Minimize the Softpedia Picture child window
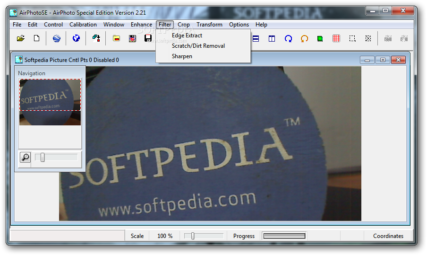 point(367,60)
